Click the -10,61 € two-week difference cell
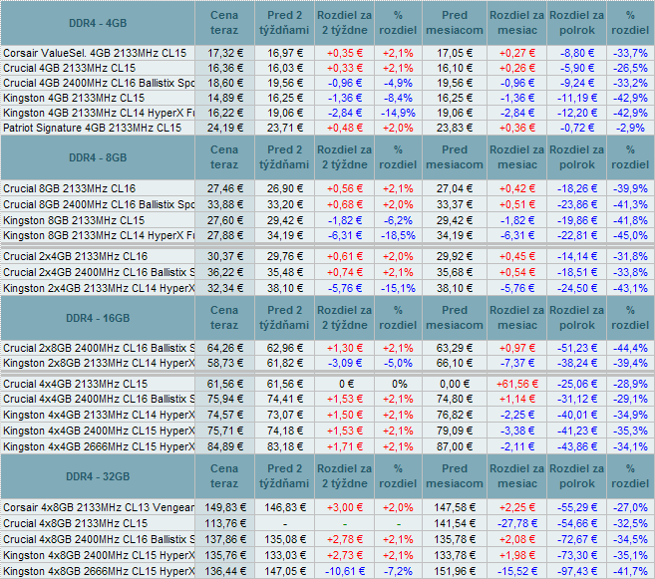The image size is (655, 579). pyautogui.click(x=345, y=571)
